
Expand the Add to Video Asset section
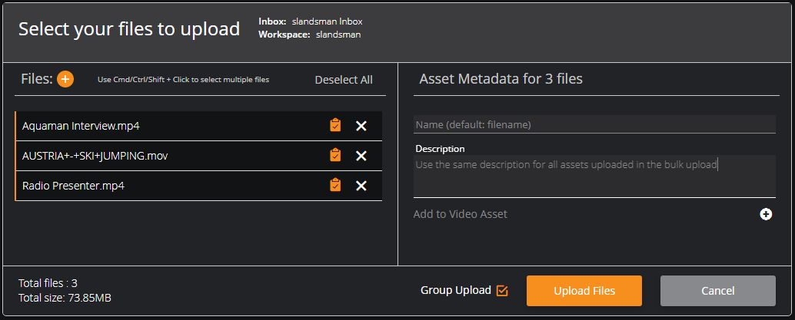coord(460,214)
